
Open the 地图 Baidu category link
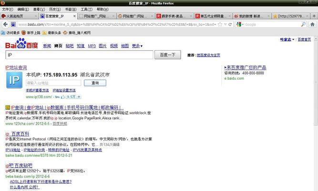coord(125,46)
